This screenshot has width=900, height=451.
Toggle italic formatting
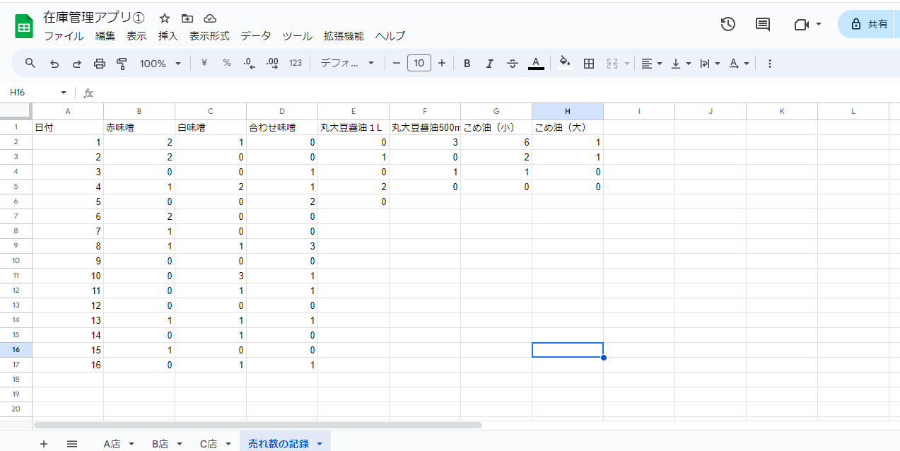(489, 63)
